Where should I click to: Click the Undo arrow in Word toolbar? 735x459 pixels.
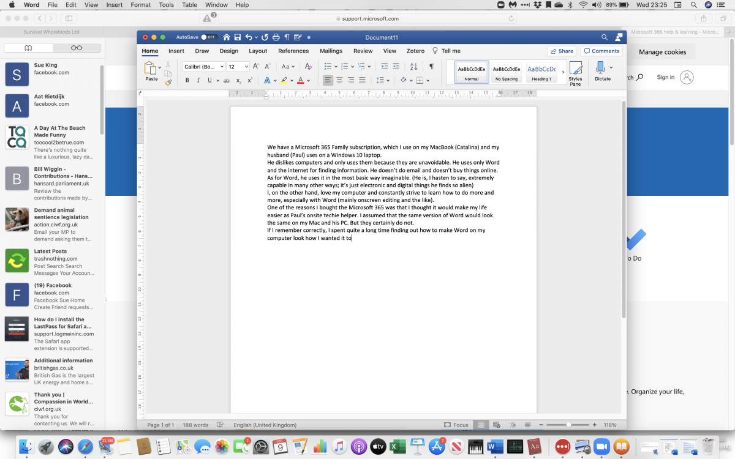pyautogui.click(x=248, y=37)
